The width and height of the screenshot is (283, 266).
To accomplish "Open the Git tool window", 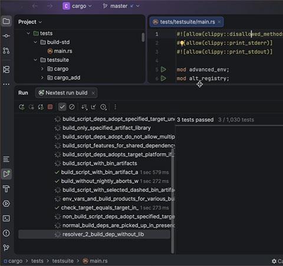I will pyautogui.click(x=6, y=248).
